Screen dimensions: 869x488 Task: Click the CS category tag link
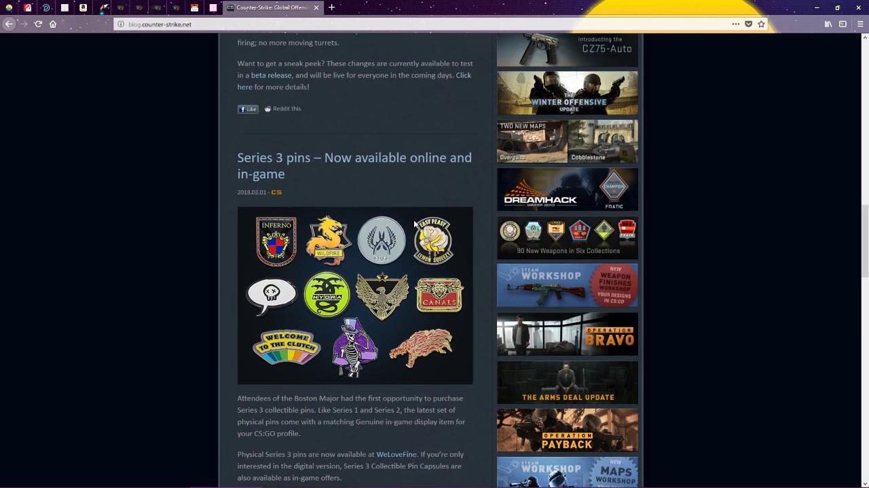tap(276, 192)
